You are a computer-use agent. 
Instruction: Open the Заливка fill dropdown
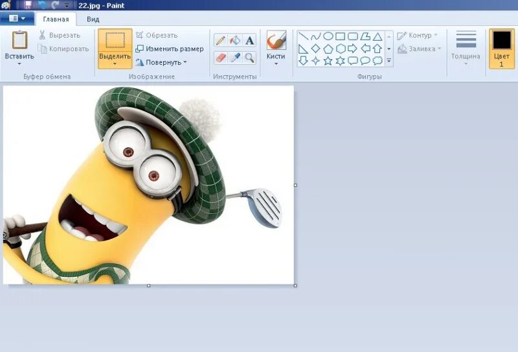coord(419,49)
